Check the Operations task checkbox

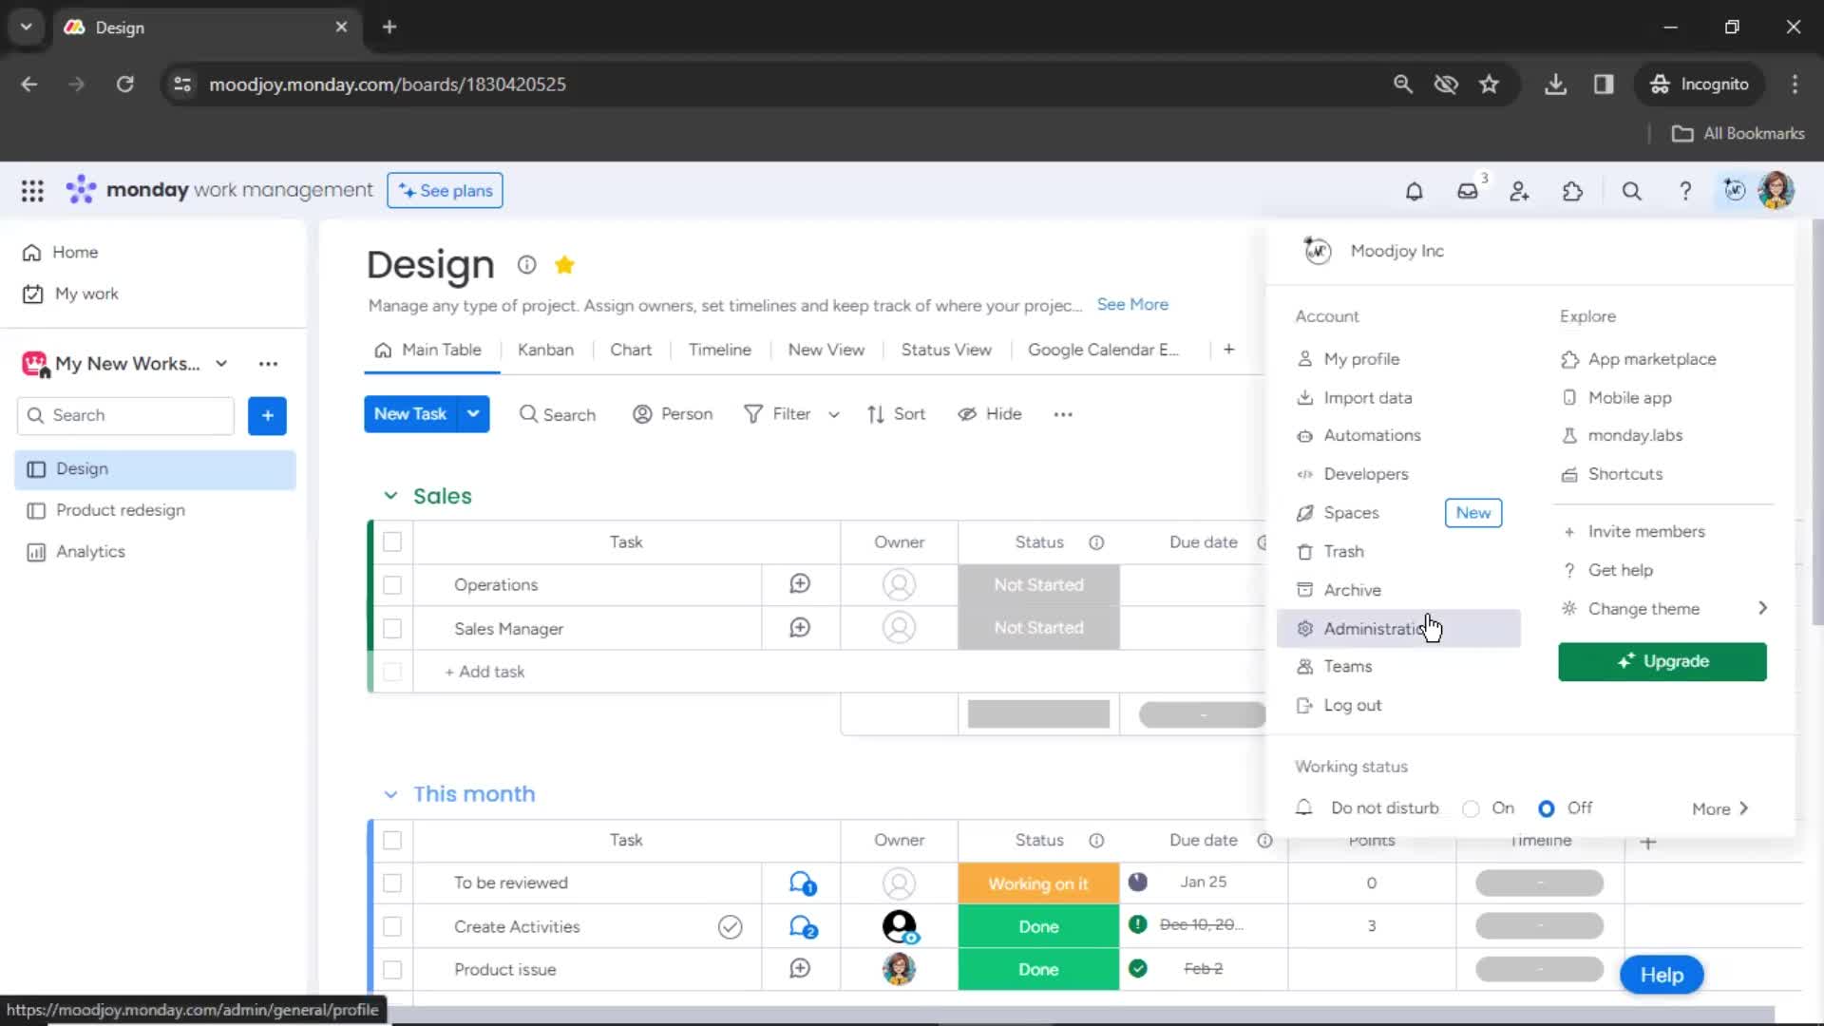point(392,585)
